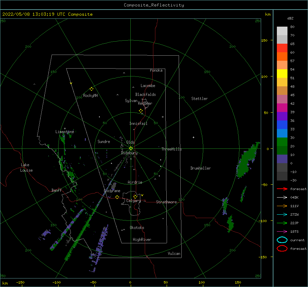Select the ThreeHills label
Screen dimensions: 308x287
172,149
